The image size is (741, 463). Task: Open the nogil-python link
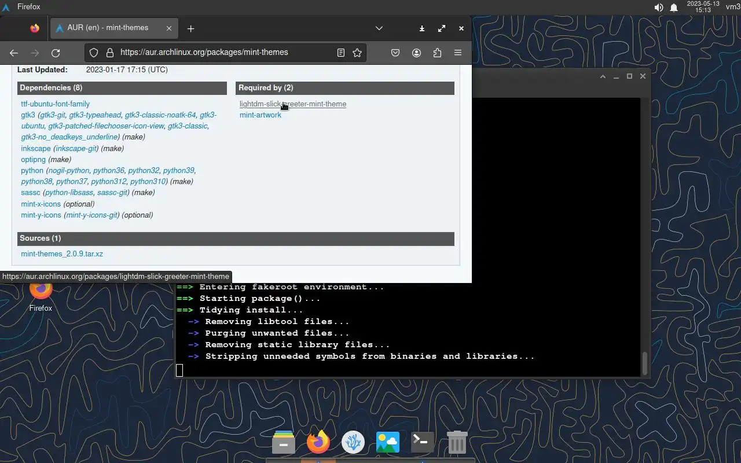click(69, 171)
